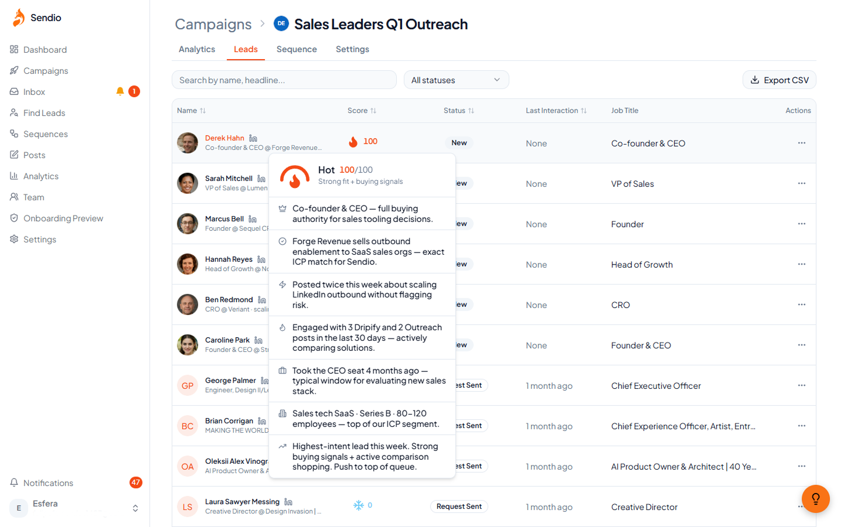Viewport: 844px width, 527px height.
Task: Open Derek Hahn's LinkedIn profile icon
Action: click(x=253, y=138)
